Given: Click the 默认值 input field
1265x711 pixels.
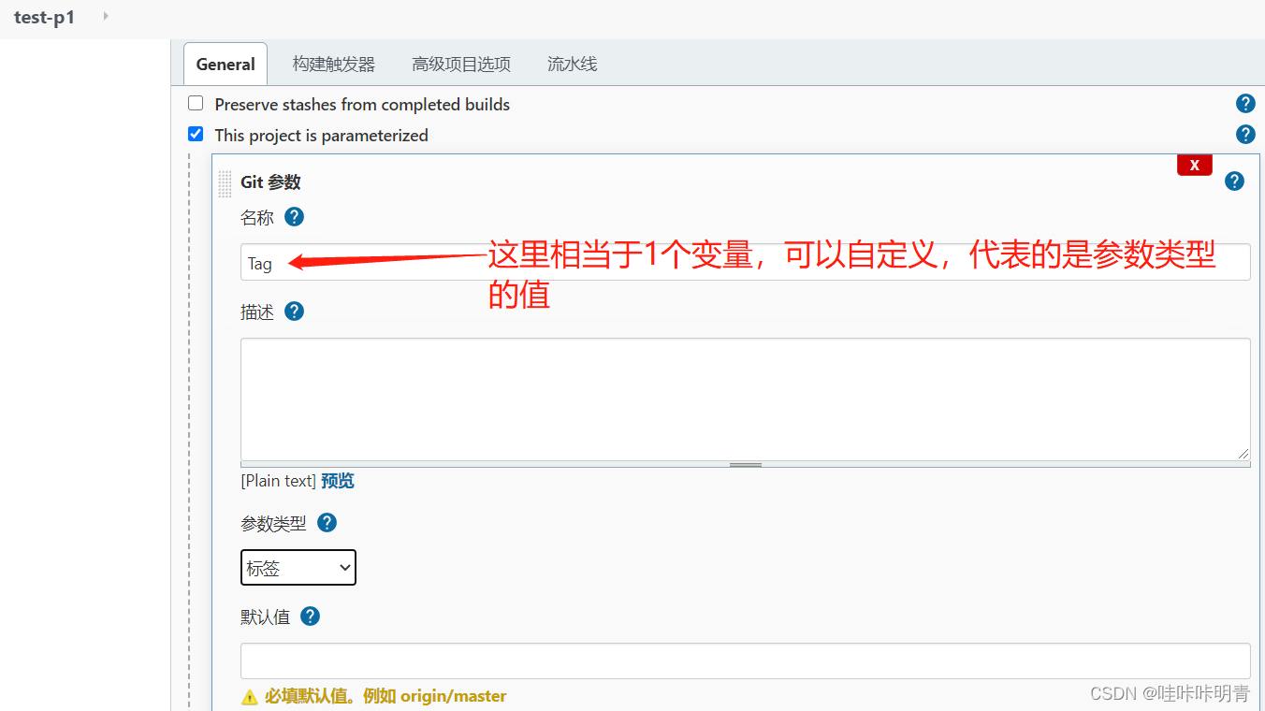Looking at the screenshot, I should point(746,660).
